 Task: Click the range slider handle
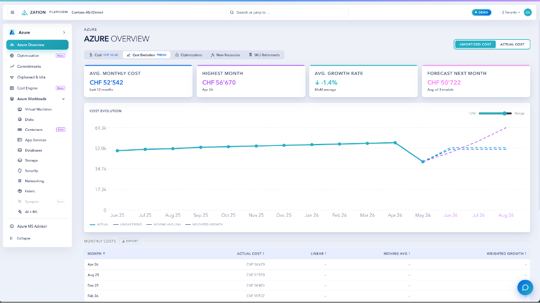point(505,113)
